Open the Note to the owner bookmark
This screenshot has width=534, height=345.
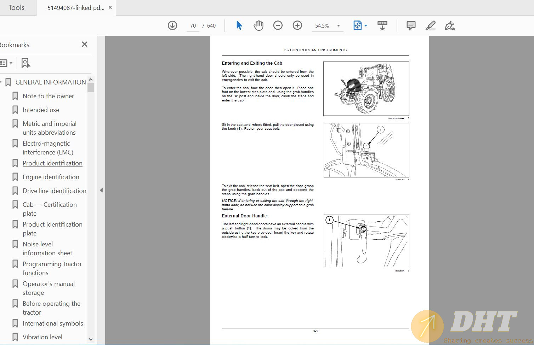click(48, 96)
